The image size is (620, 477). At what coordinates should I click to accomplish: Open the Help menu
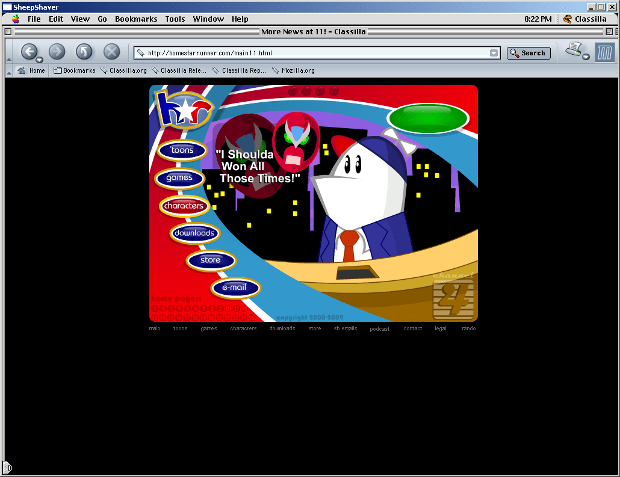240,19
